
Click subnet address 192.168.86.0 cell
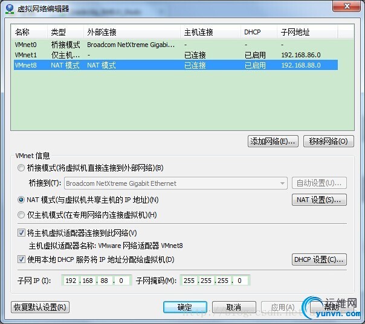pos(301,55)
